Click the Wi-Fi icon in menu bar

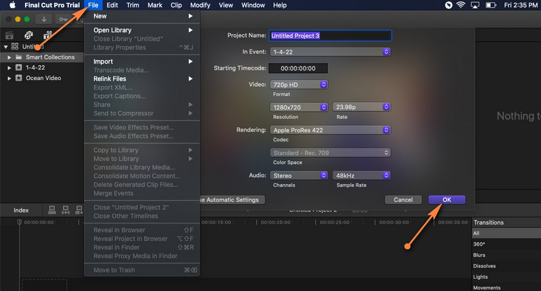[461, 5]
